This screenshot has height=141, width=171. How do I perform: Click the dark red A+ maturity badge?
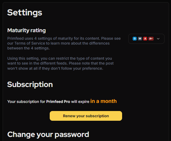coord(151,39)
